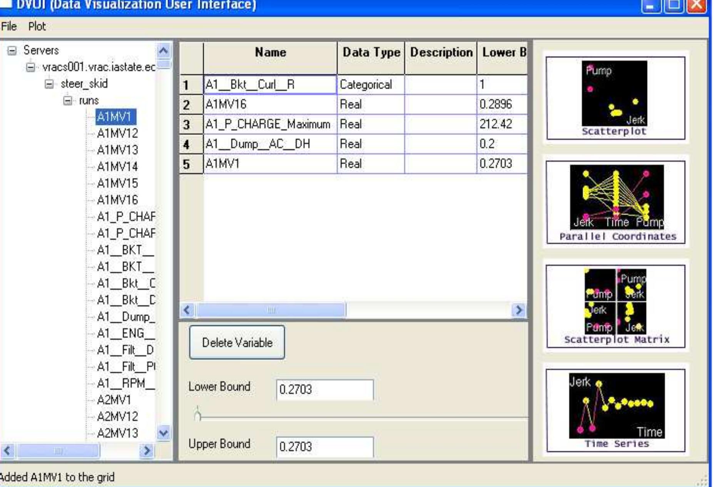Select A2MV1 in the tree
The height and width of the screenshot is (487, 714).
(114, 400)
